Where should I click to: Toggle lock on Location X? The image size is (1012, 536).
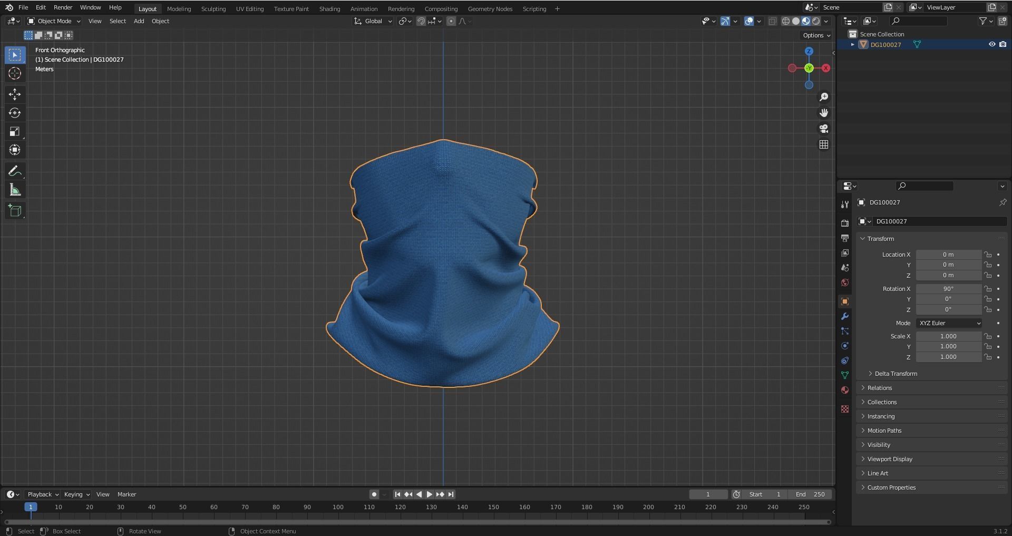(988, 255)
